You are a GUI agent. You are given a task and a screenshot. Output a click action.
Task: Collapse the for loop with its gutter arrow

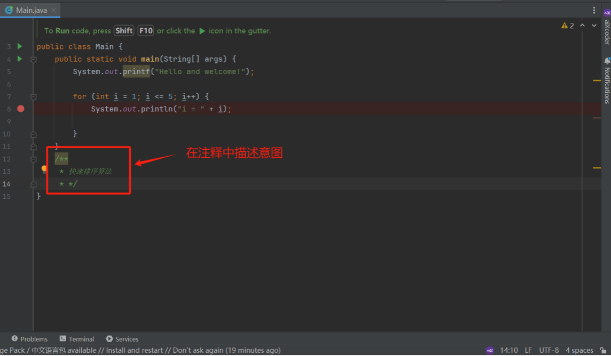tap(33, 96)
